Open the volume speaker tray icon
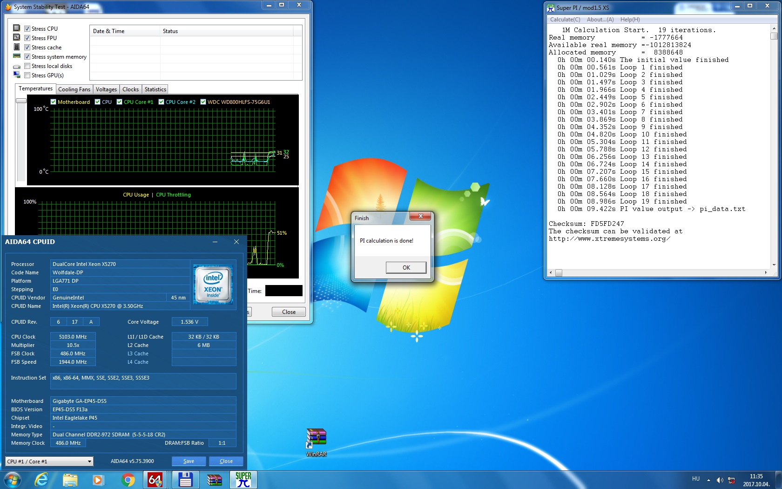The height and width of the screenshot is (489, 782). (720, 480)
